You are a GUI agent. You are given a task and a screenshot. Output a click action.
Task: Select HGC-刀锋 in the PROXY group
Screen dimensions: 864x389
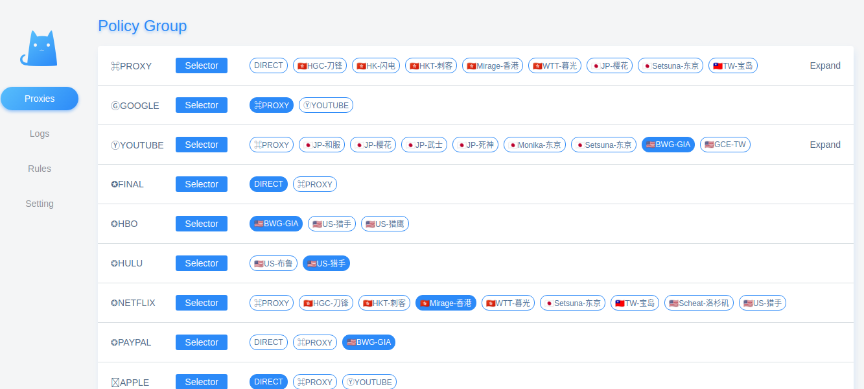pyautogui.click(x=320, y=65)
